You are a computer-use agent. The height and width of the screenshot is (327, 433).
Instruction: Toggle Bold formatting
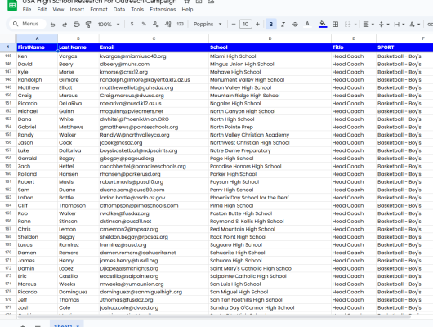pos(271,25)
